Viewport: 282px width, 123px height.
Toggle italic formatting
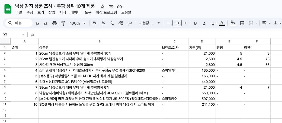pos(204,23)
